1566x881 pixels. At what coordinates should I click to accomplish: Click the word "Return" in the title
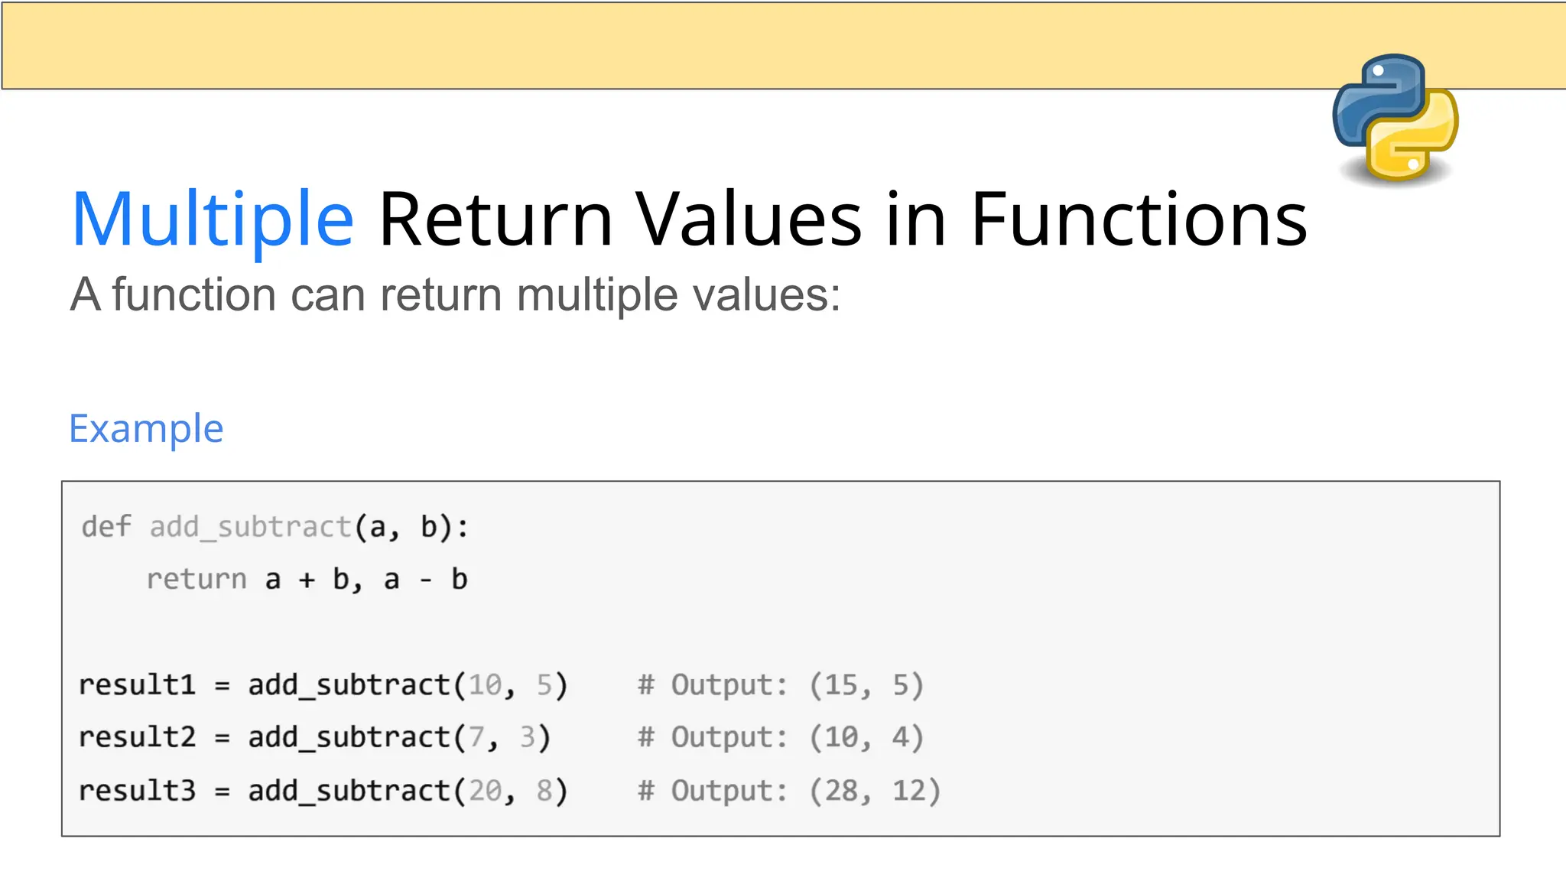[495, 220]
